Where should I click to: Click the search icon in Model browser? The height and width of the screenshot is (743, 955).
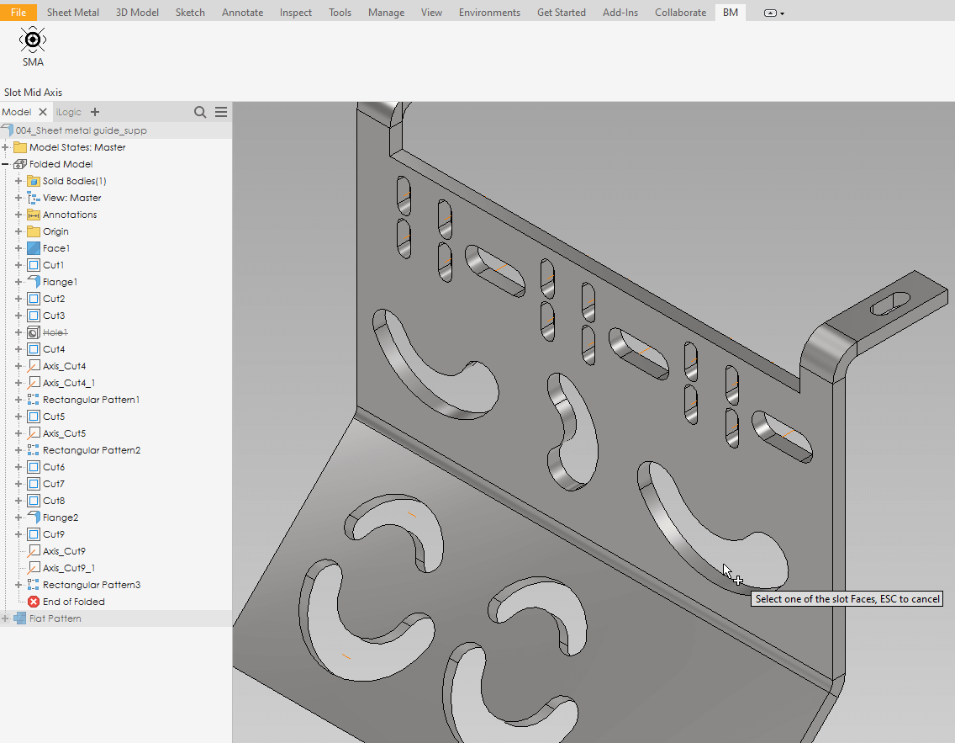click(x=200, y=112)
